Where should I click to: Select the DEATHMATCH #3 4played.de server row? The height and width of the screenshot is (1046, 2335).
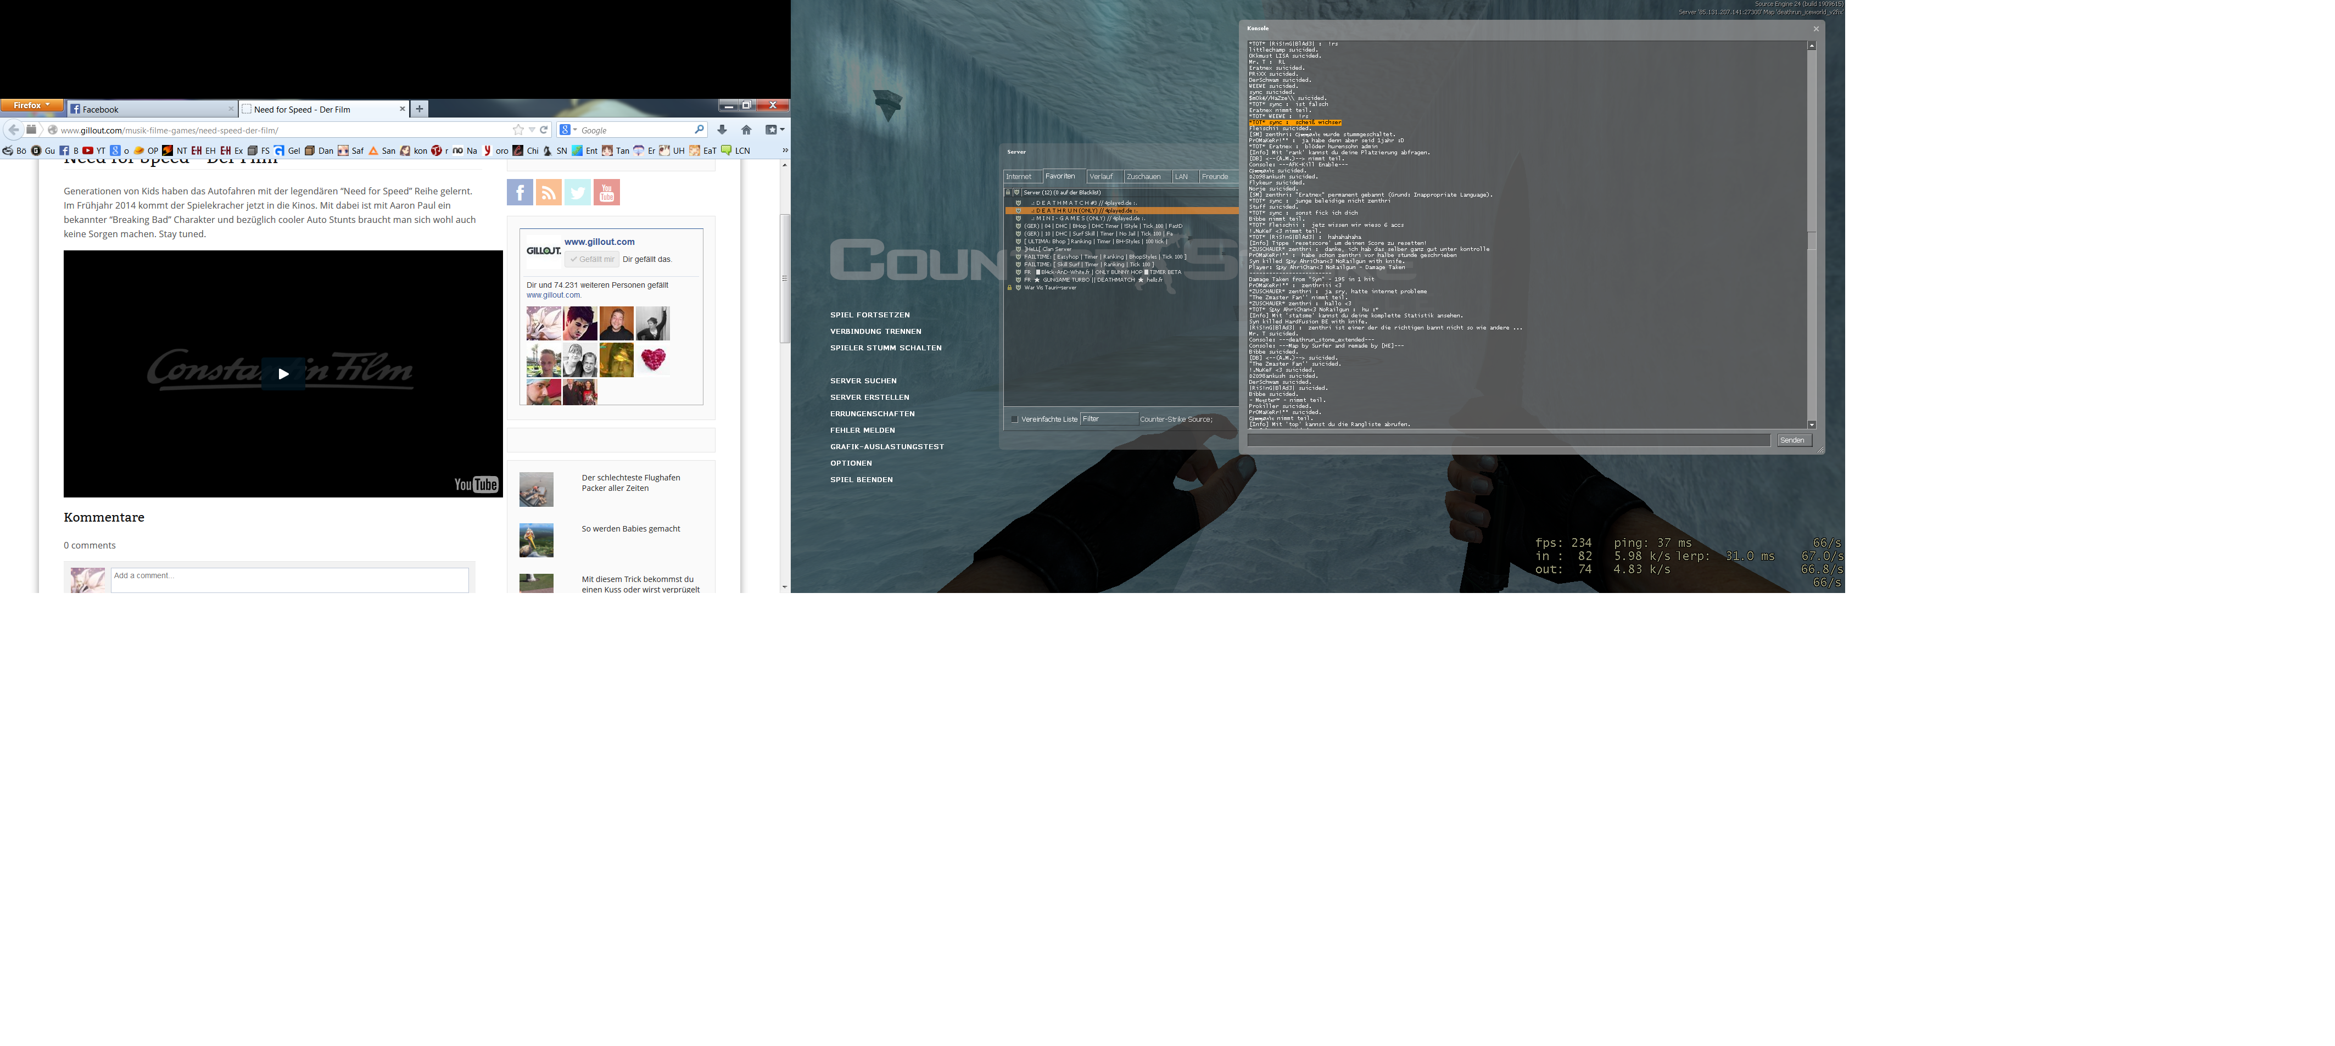pyautogui.click(x=1121, y=203)
